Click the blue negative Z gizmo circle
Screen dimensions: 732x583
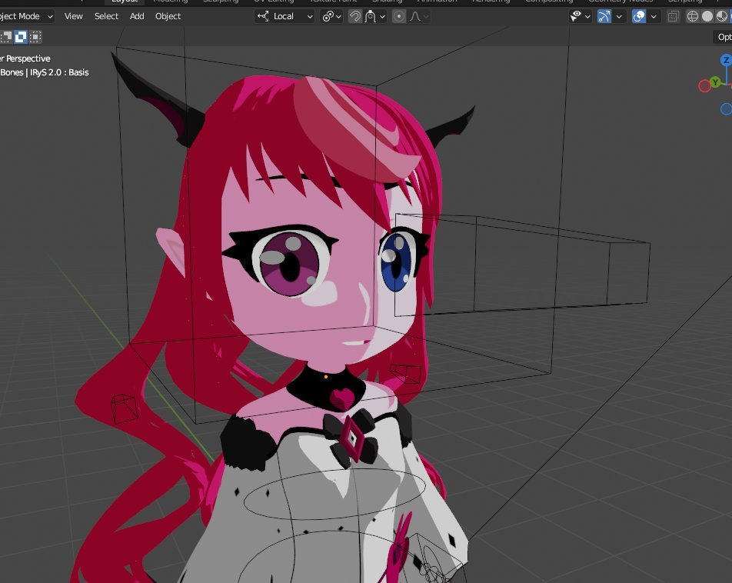pos(726,109)
